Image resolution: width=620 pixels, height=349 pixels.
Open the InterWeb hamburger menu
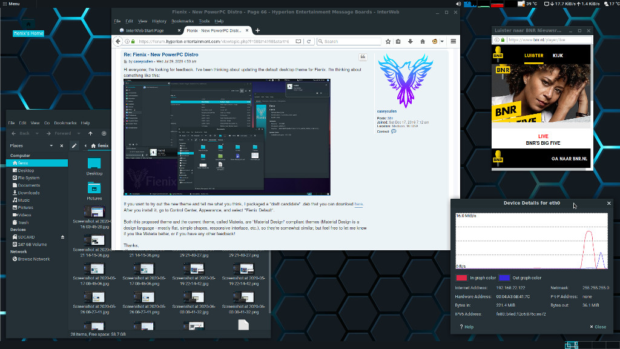point(453,41)
